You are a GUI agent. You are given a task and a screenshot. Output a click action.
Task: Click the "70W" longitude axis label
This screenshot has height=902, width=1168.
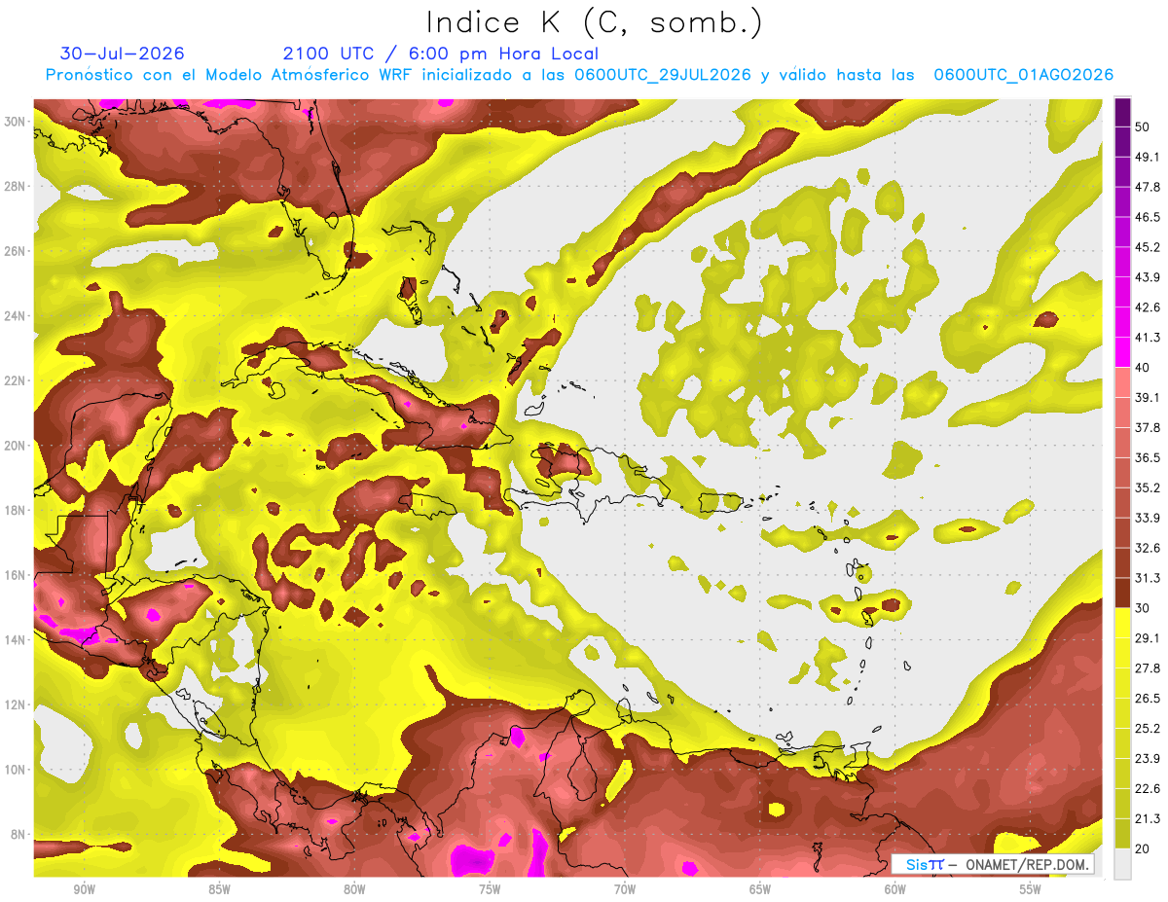(625, 889)
